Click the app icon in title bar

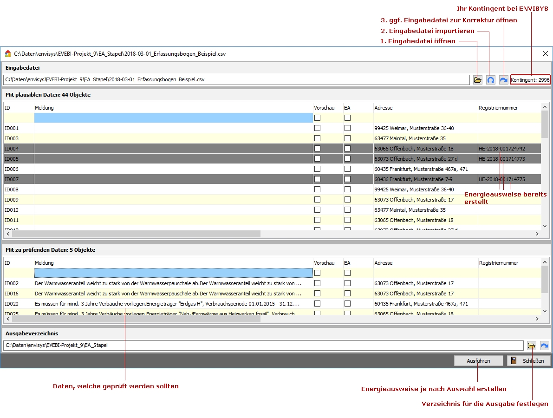(x=8, y=54)
